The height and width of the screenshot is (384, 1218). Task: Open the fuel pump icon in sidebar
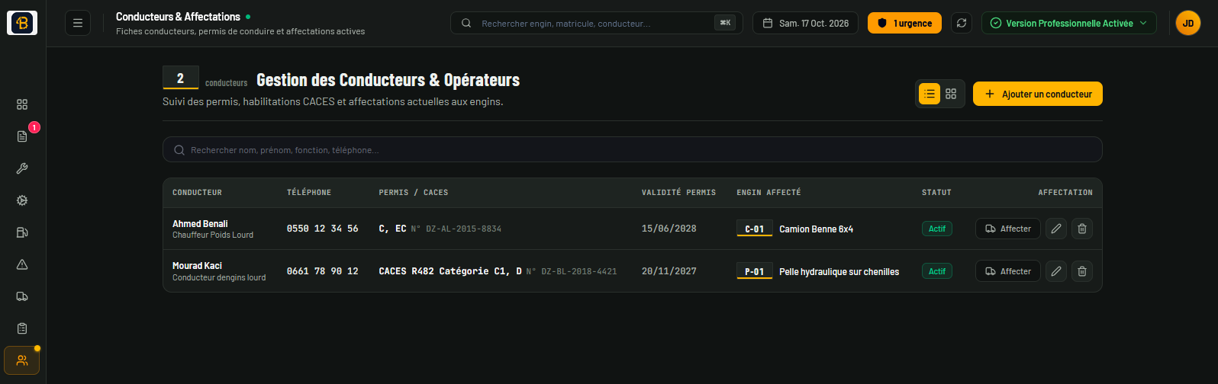[22, 232]
